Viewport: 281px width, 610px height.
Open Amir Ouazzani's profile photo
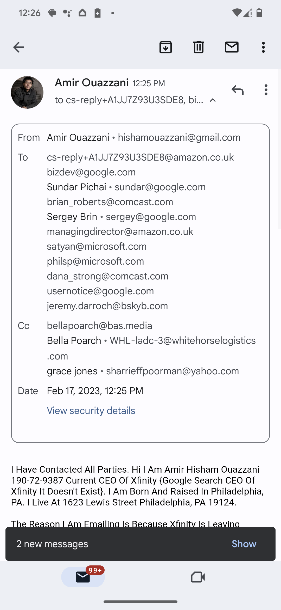[x=27, y=92]
